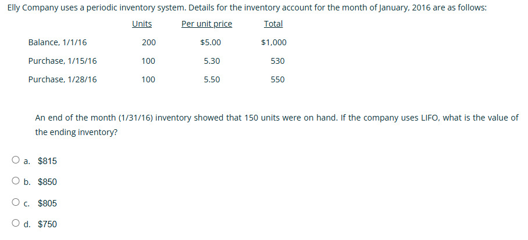528x240 pixels.
Task: Click the $850 answer text
Action: (x=48, y=182)
